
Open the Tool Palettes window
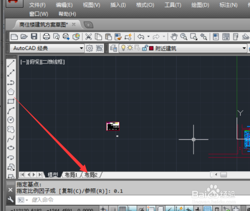236,37
